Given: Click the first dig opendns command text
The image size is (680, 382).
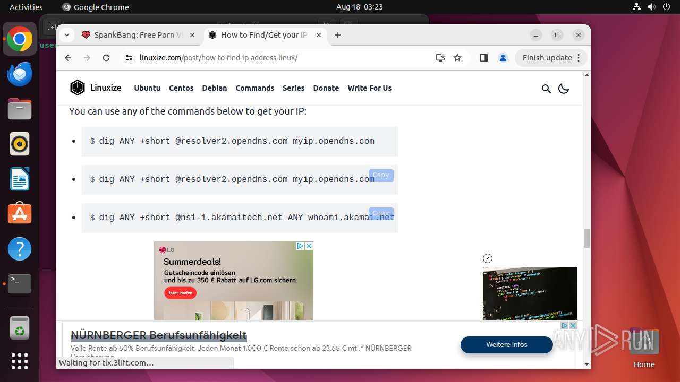Looking at the screenshot, I should [x=237, y=141].
